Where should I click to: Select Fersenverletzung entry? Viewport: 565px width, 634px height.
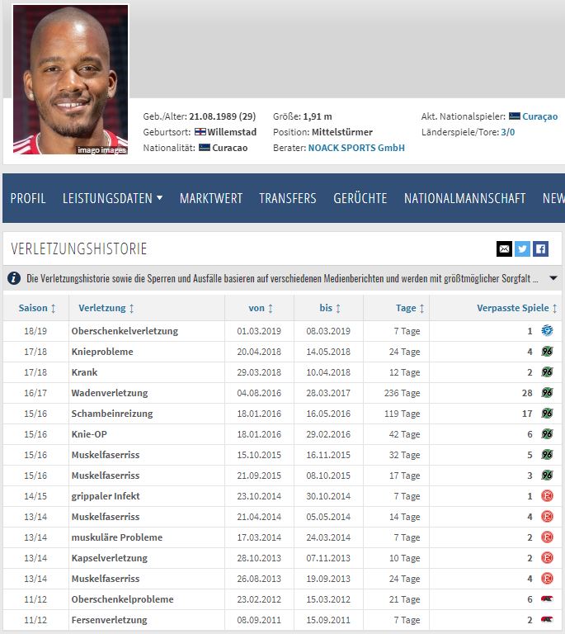click(109, 620)
